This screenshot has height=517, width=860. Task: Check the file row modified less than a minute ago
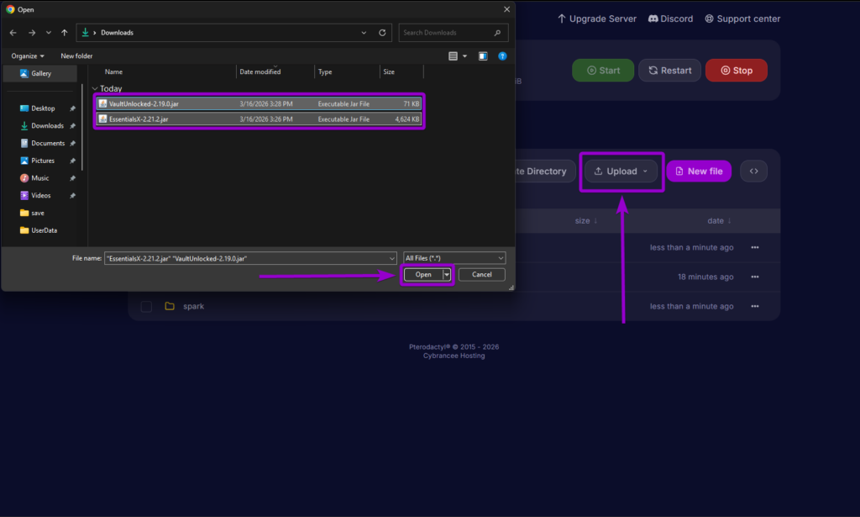coord(145,247)
